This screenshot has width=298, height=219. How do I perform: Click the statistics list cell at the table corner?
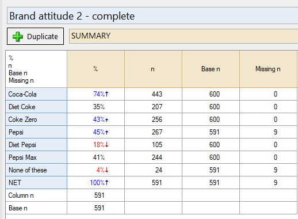click(x=36, y=69)
